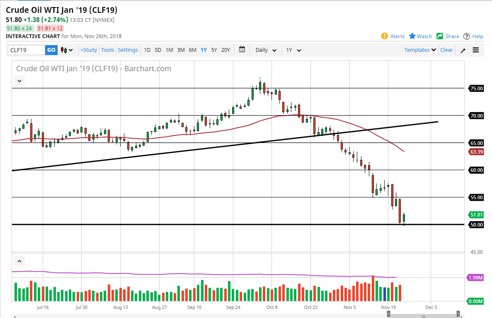The width and height of the screenshot is (492, 318).
Task: Collapse the volume pane with chevron
Action: [x=19, y=261]
